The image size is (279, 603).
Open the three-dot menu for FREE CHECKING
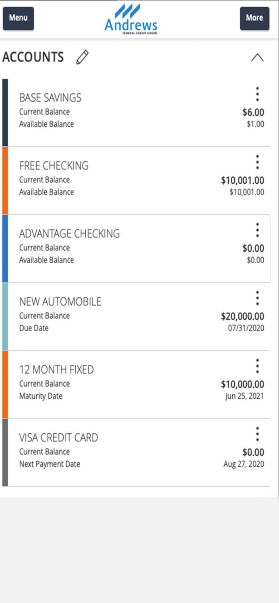tap(257, 161)
